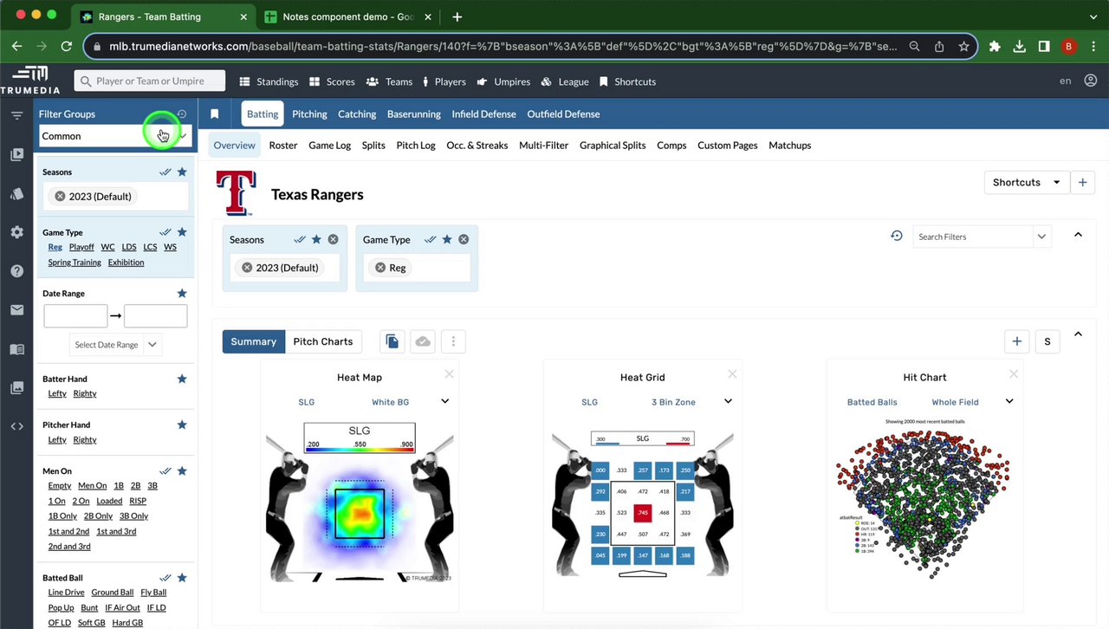1109x629 pixels.
Task: Toggle favorite star for Batter Hand filter
Action: 182,379
